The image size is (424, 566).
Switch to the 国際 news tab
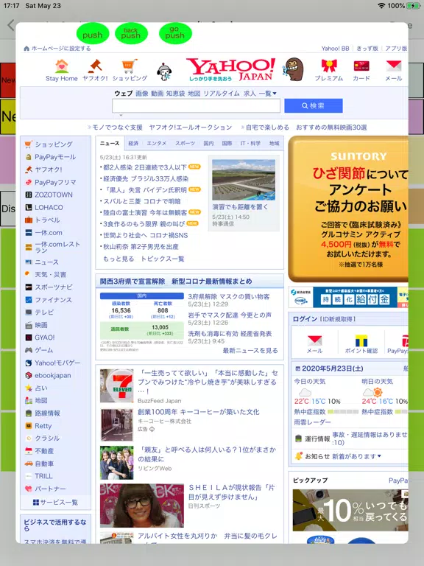pyautogui.click(x=227, y=143)
